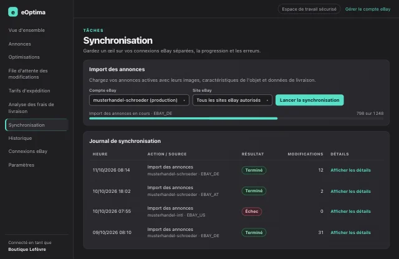Click the Journal de synchronisation heading
Image resolution: width=399 pixels, height=259 pixels.
click(125, 141)
